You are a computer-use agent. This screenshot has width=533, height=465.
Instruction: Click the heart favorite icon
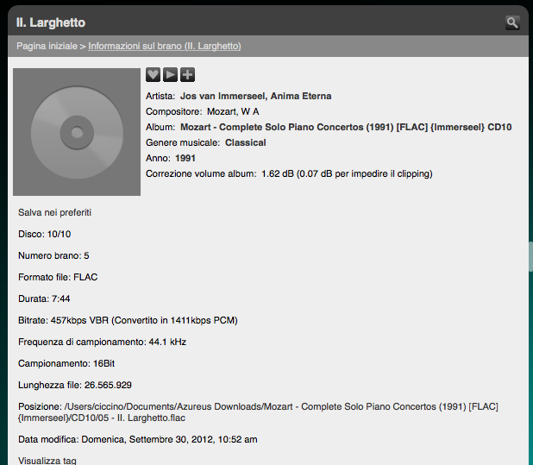153,75
